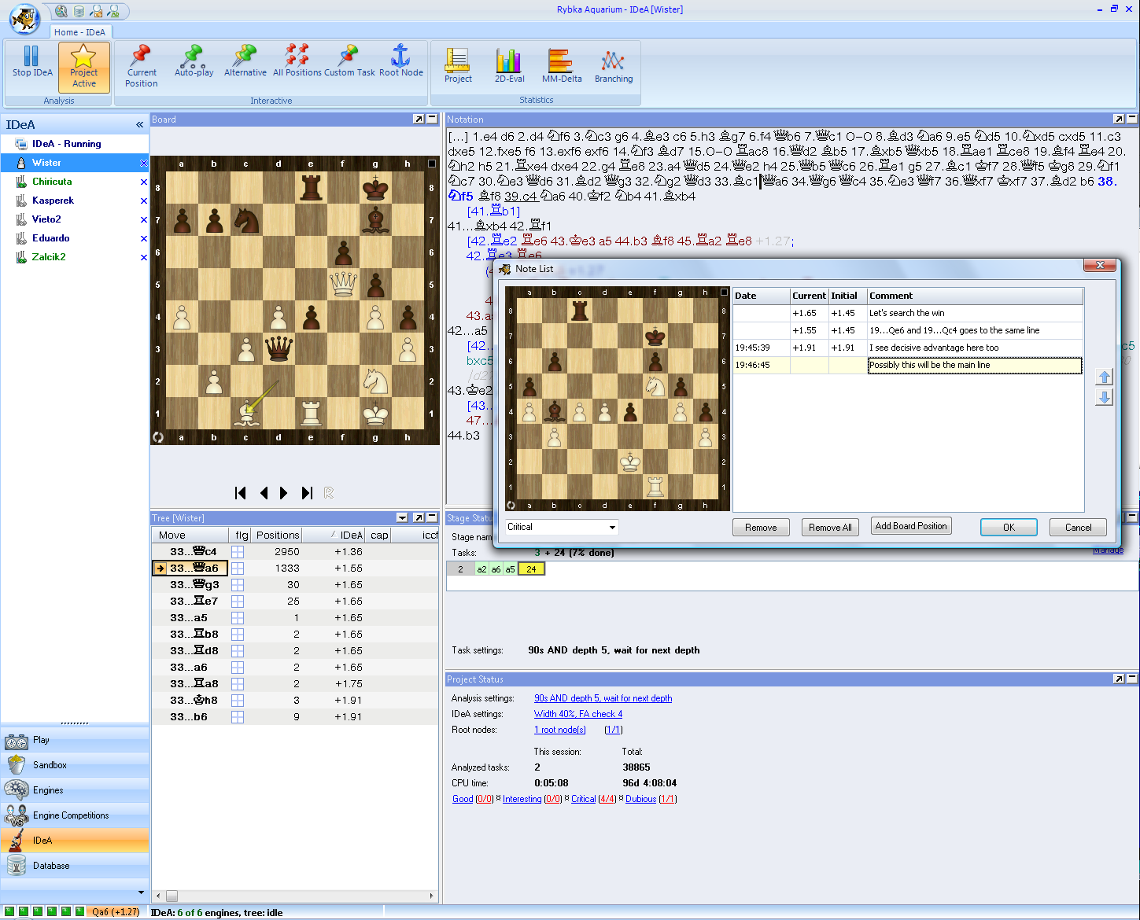This screenshot has height=920, width=1140.
Task: Toggle the Project Active star button
Action: 84,67
